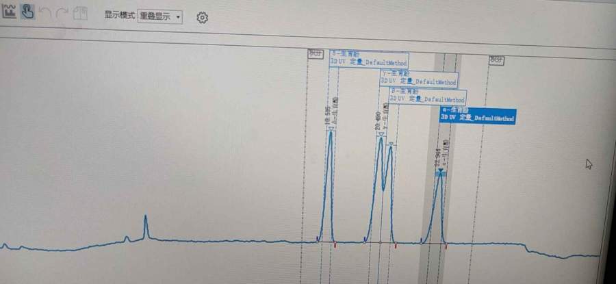This screenshot has width=616, height=284.
Task: Click the small peak at chromatogram's left region
Action: coord(146,227)
